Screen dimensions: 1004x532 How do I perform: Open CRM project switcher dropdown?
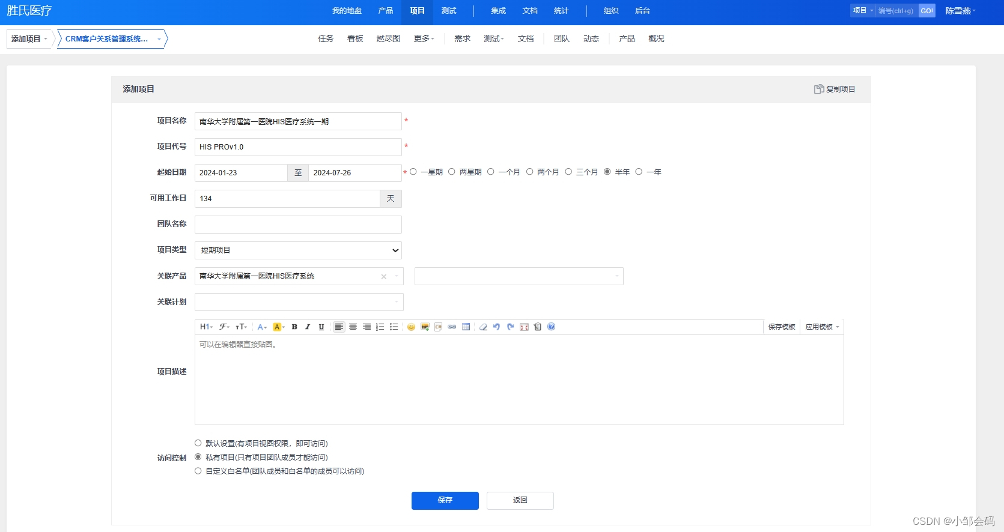(x=112, y=39)
